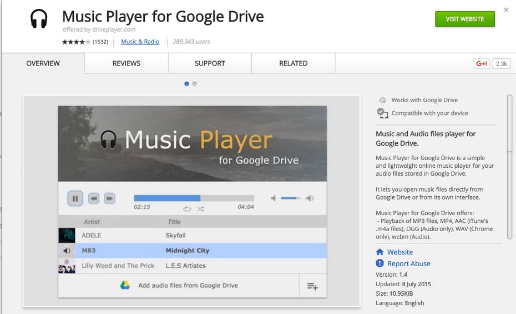The height and width of the screenshot is (314, 516).
Task: Click the now-playing speaker icon beside M83
Action: [x=67, y=251]
